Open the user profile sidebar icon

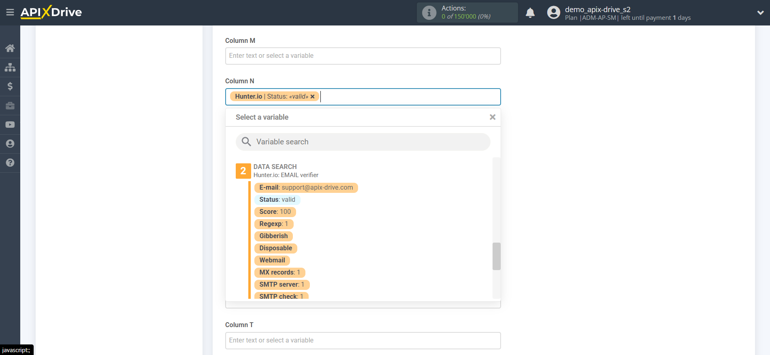(x=10, y=144)
